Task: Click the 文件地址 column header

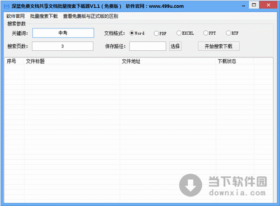Action: pyautogui.click(x=168, y=61)
